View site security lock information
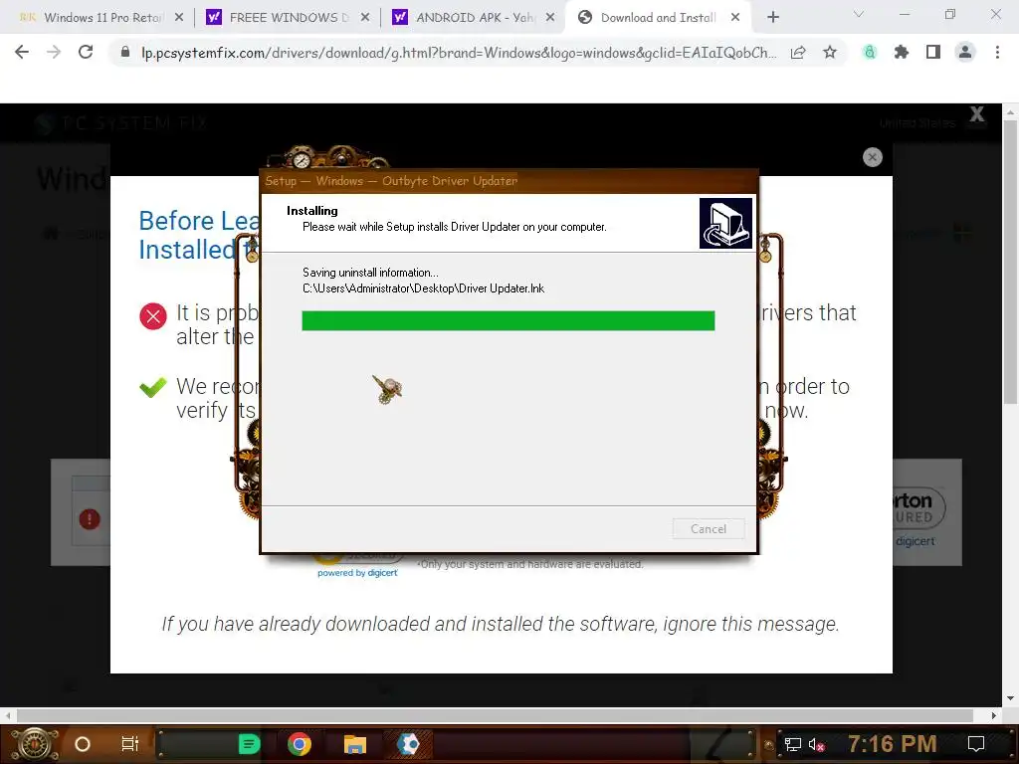Viewport: 1019px width, 764px height. [125, 52]
